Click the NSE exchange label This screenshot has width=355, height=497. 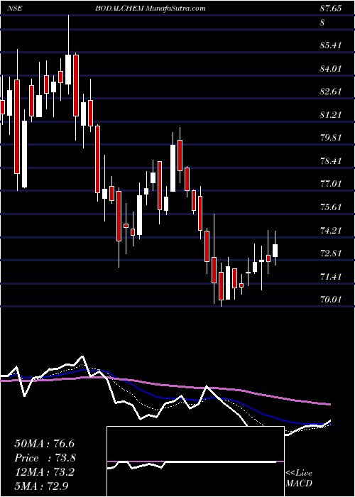[x=15, y=9]
